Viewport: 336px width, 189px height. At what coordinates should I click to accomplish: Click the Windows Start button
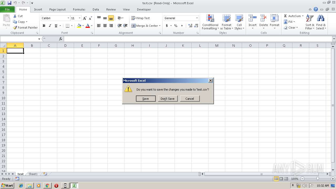(x=7, y=186)
